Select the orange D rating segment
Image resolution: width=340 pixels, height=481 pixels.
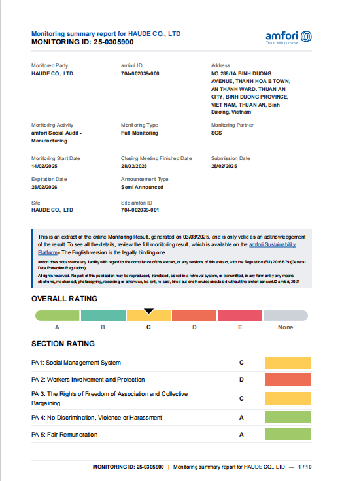194,316
